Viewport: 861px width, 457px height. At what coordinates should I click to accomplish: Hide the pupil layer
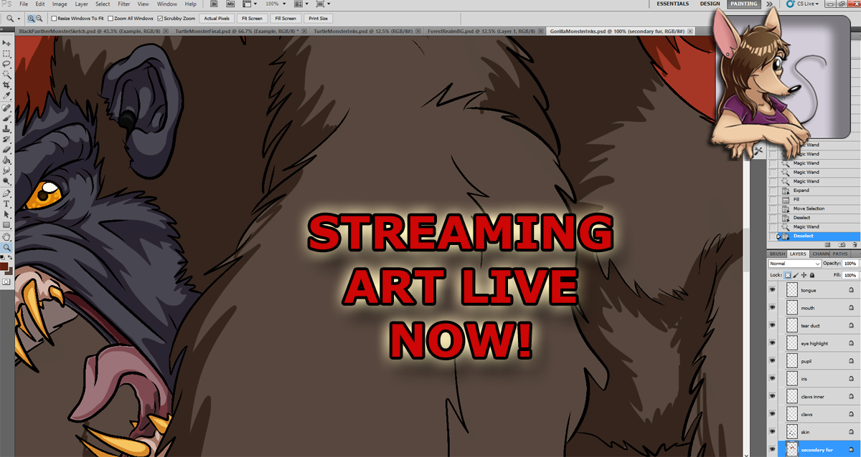coord(773,362)
